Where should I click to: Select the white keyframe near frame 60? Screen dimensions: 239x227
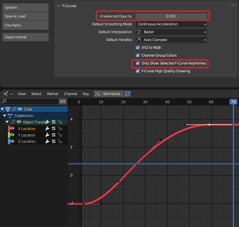click(209, 125)
